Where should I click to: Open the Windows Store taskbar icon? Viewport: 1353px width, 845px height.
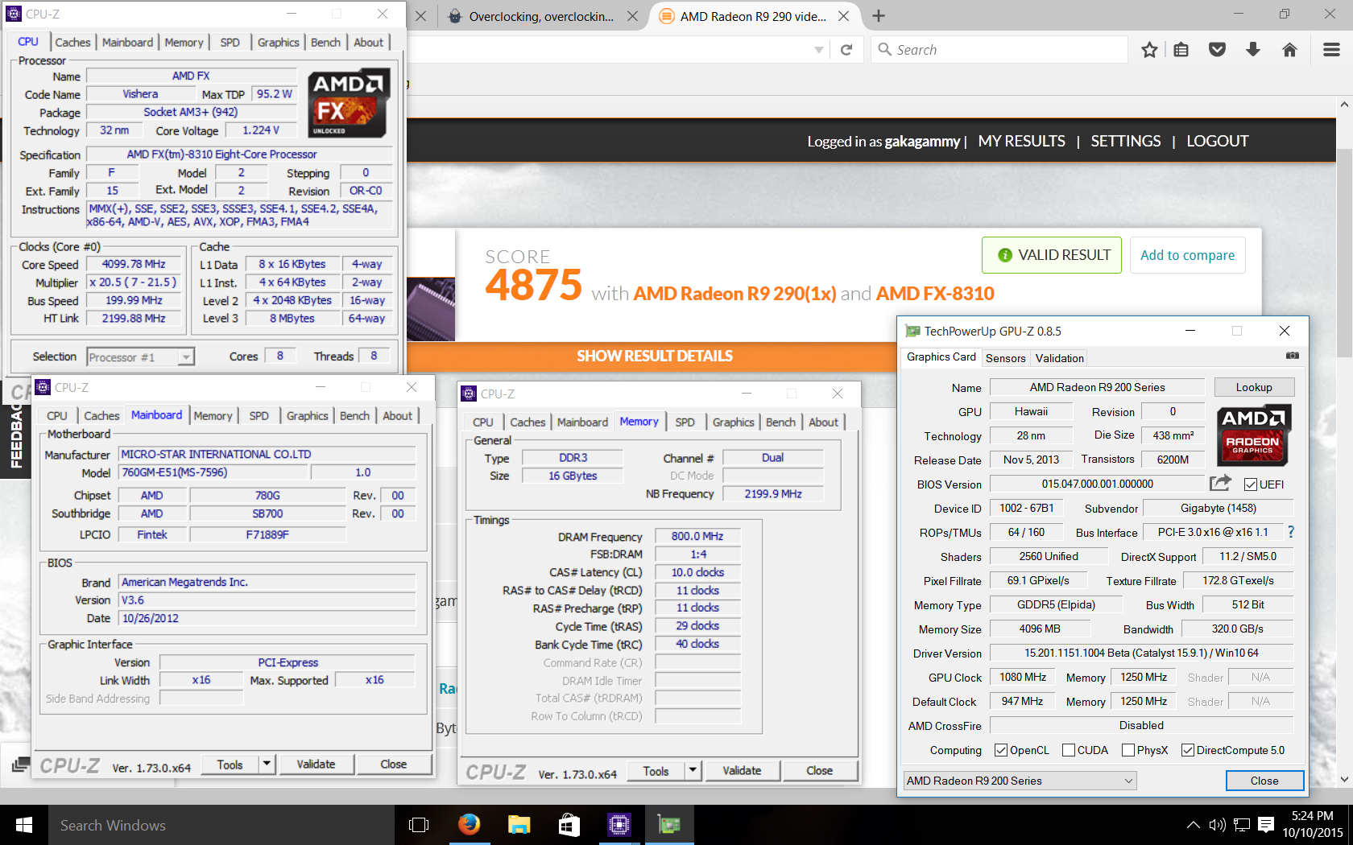click(x=569, y=825)
